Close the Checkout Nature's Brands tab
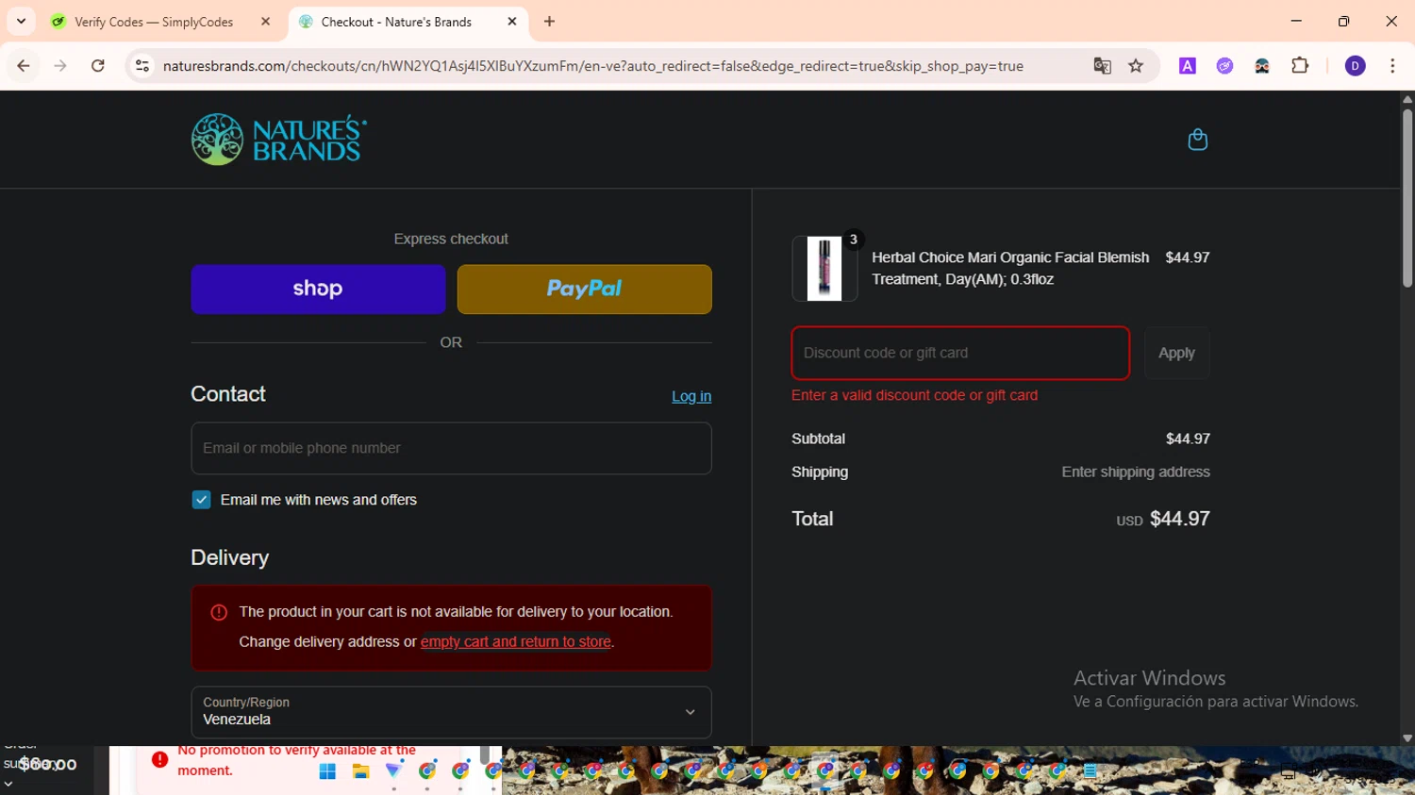 point(512,22)
